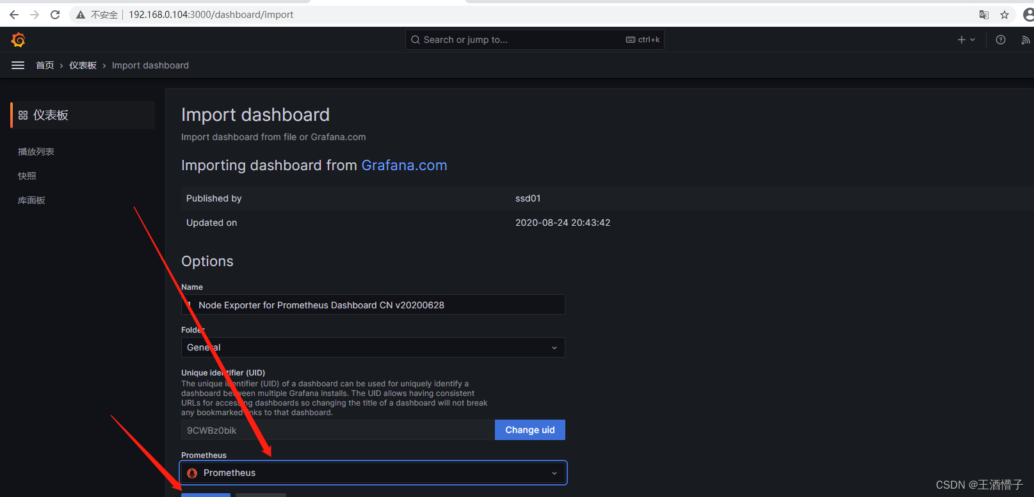
Task: Click the publisher value ssd01
Action: [x=528, y=198]
